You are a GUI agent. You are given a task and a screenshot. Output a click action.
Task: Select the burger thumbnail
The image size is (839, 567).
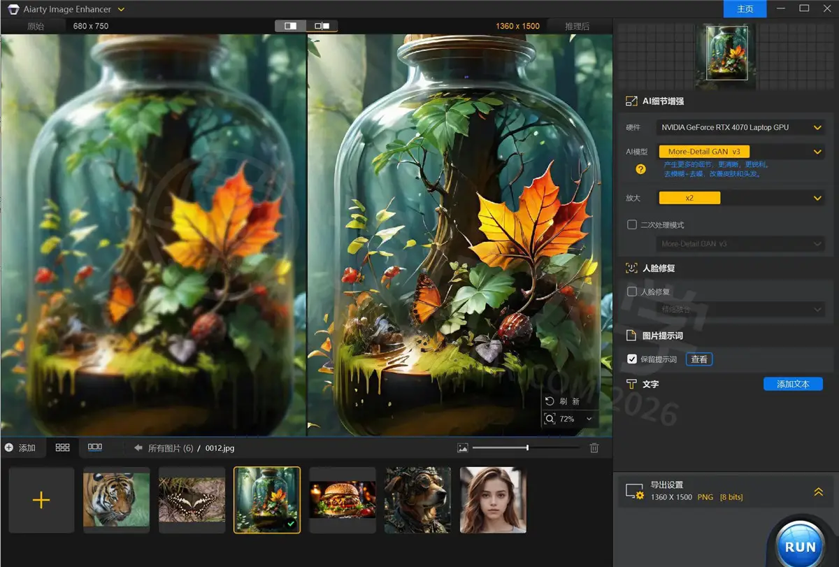(x=343, y=500)
